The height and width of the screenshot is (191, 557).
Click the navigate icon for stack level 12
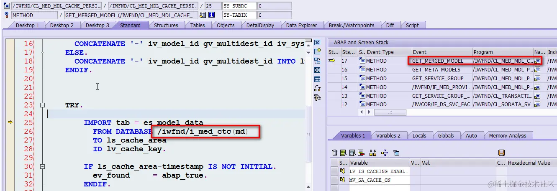click(x=537, y=104)
